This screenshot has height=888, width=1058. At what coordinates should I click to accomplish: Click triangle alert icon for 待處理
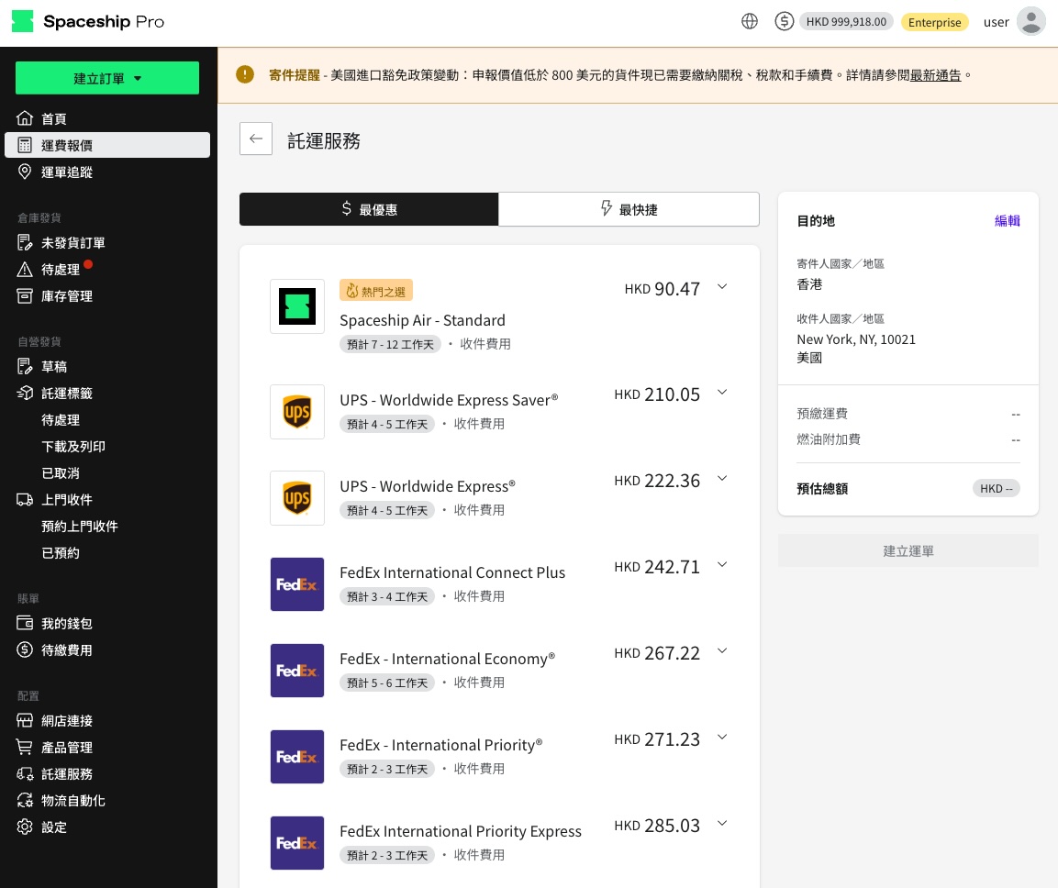[x=24, y=269]
